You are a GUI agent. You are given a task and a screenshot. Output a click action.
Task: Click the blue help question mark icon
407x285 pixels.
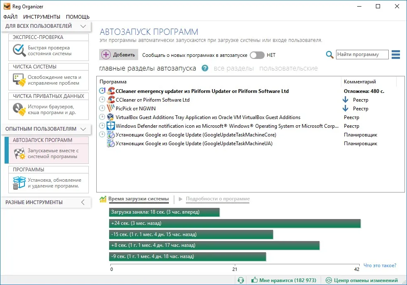point(205,68)
